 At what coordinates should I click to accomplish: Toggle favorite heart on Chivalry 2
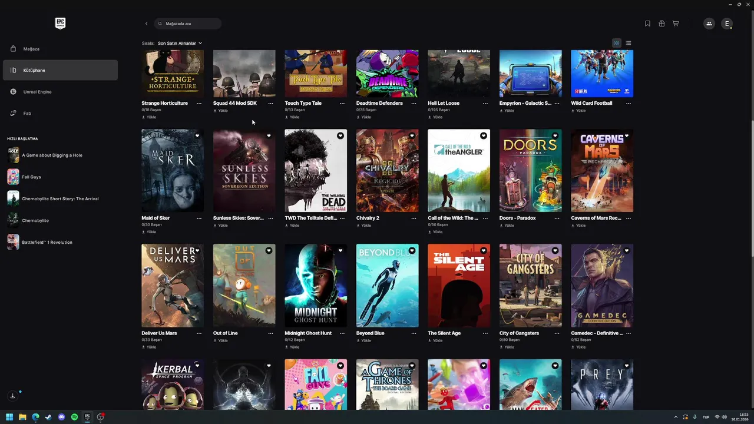[x=412, y=136]
